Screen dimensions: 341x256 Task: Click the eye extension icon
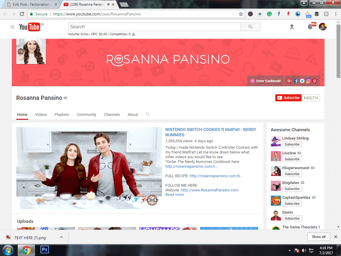point(260,14)
